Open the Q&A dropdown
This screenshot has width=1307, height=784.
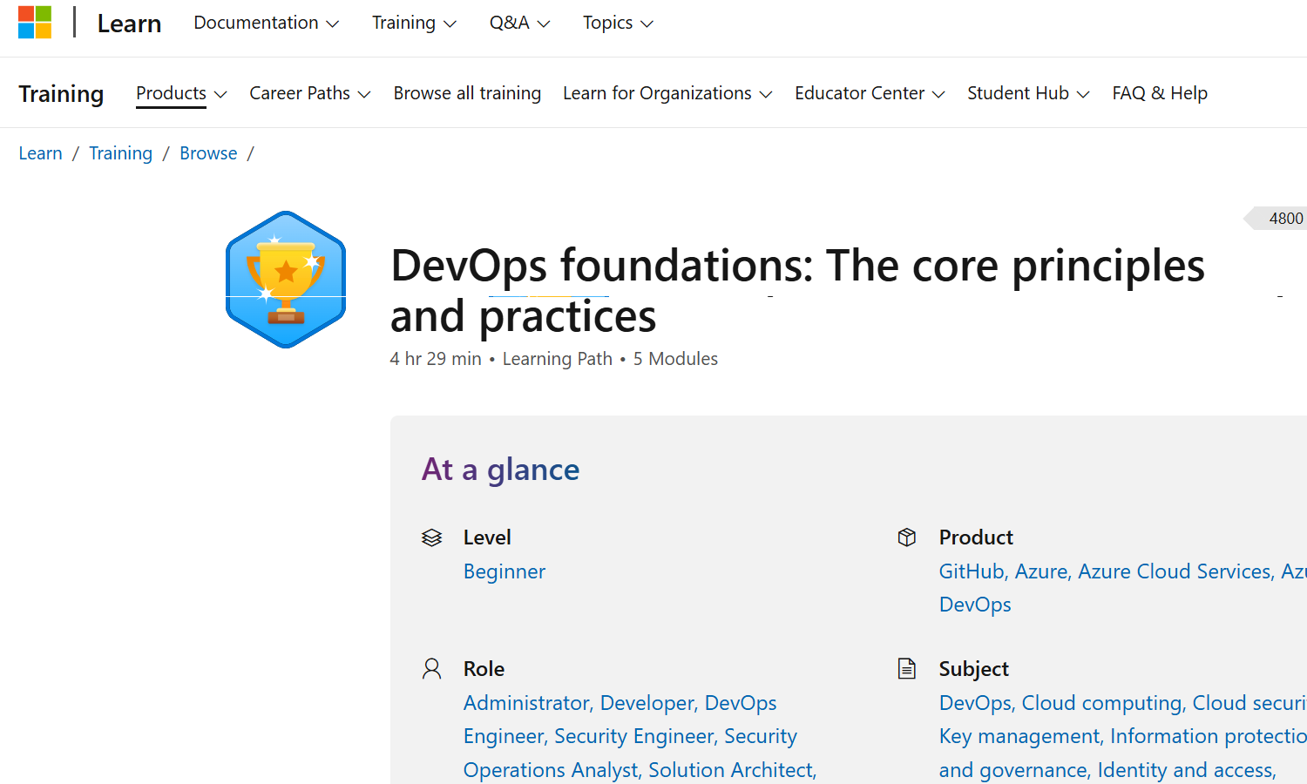tap(519, 24)
